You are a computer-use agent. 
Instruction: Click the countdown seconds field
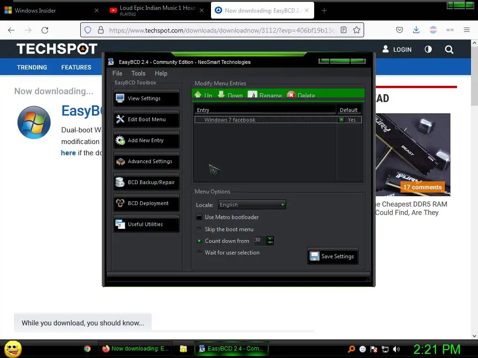pos(260,241)
